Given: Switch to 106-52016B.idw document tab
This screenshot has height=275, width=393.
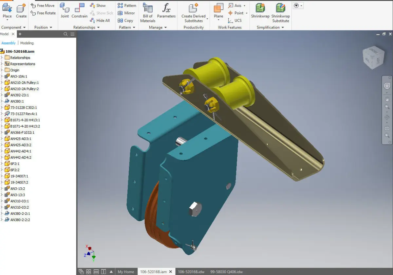Looking at the screenshot, I should [x=191, y=272].
